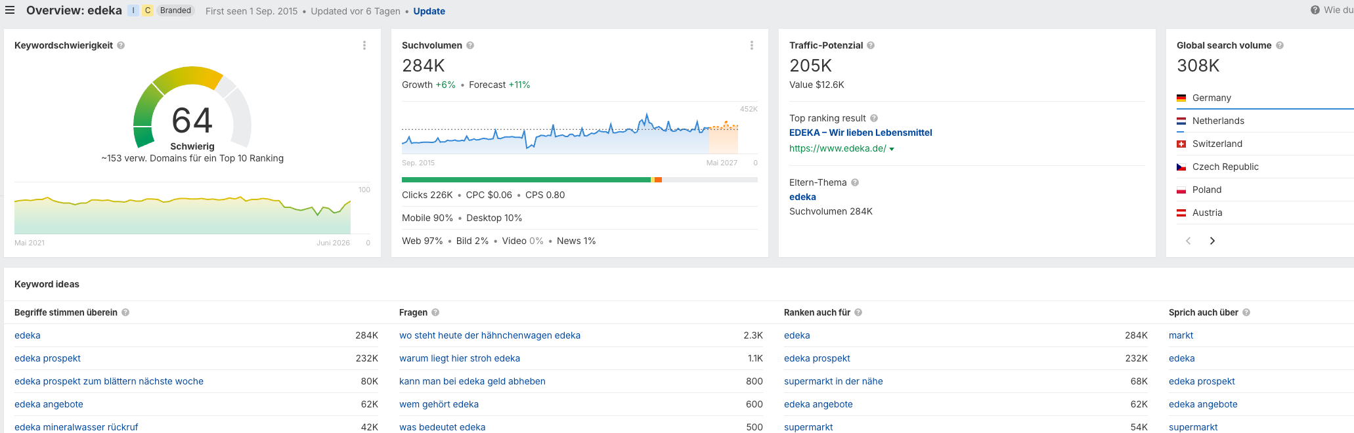Show help icon next to Traffic-Potenzial
This screenshot has height=433, width=1354.
coord(871,45)
